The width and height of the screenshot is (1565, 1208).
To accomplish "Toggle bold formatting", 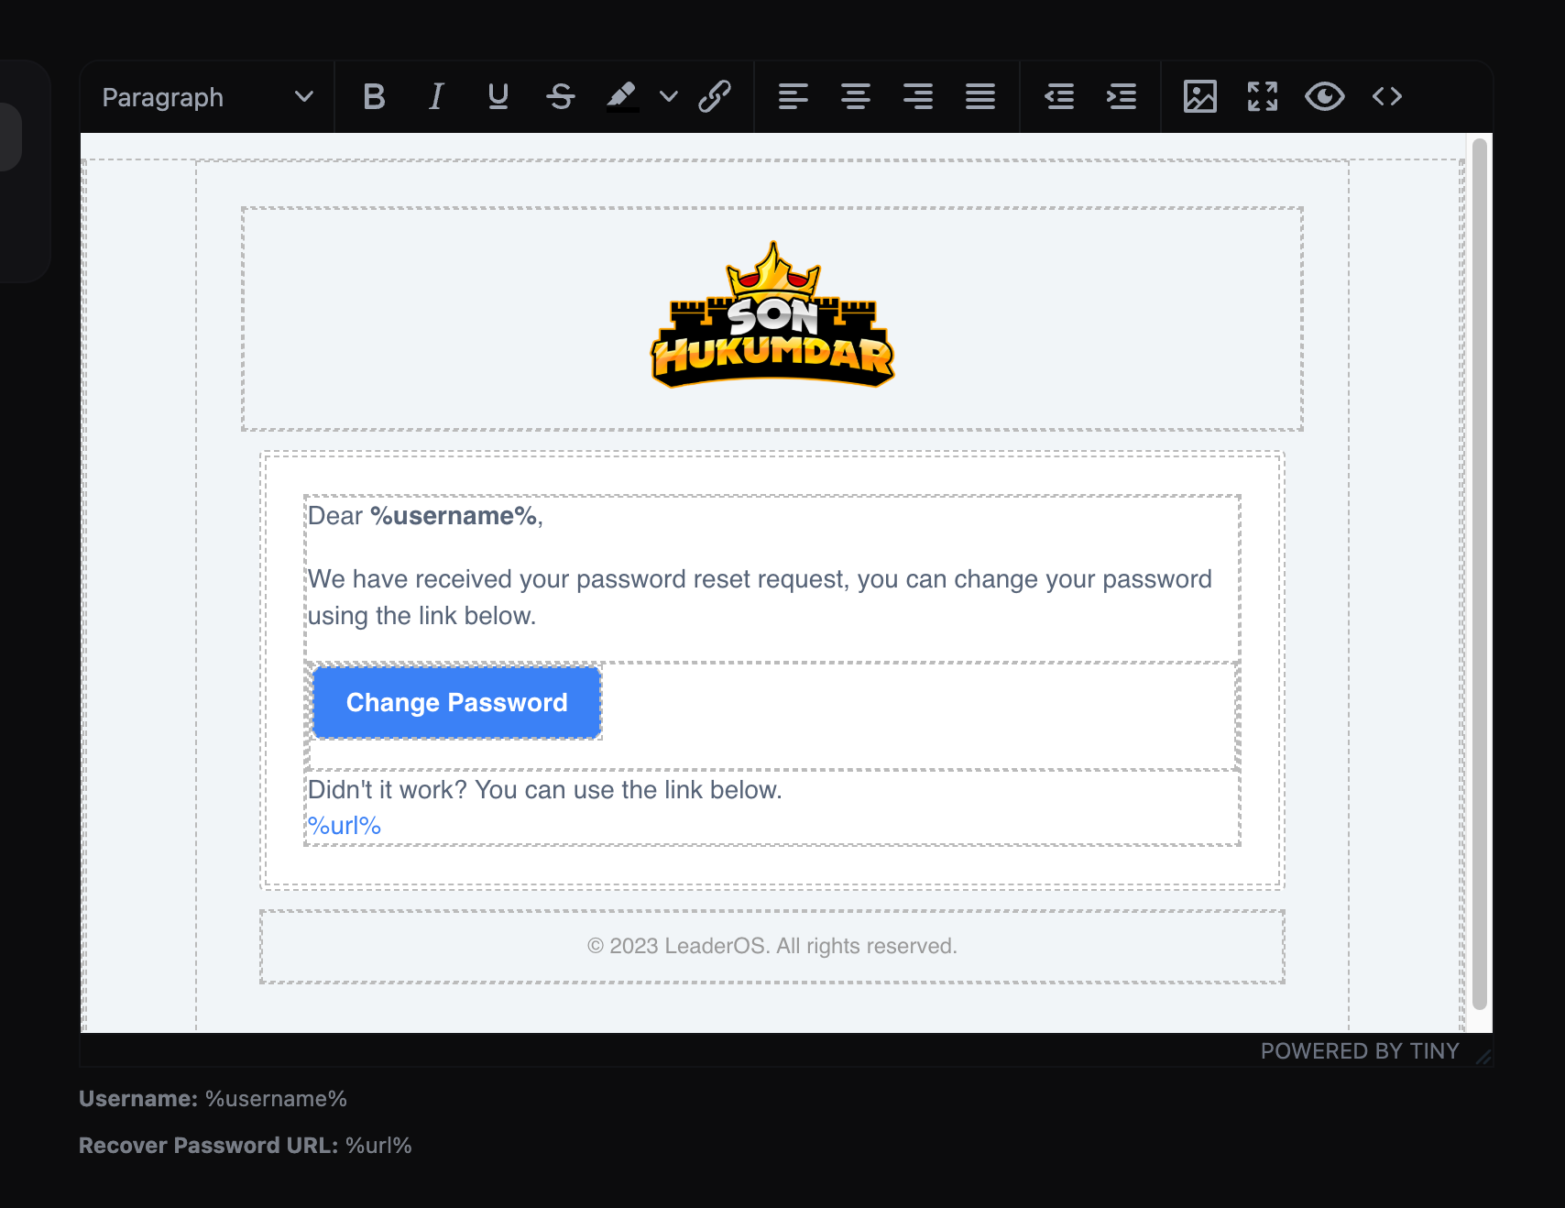I will click(x=374, y=96).
